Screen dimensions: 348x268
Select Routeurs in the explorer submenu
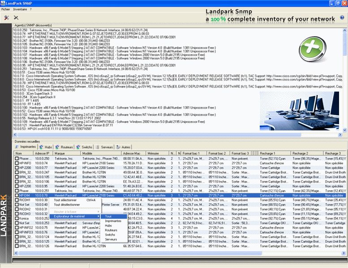pyautogui.click(x=114, y=230)
